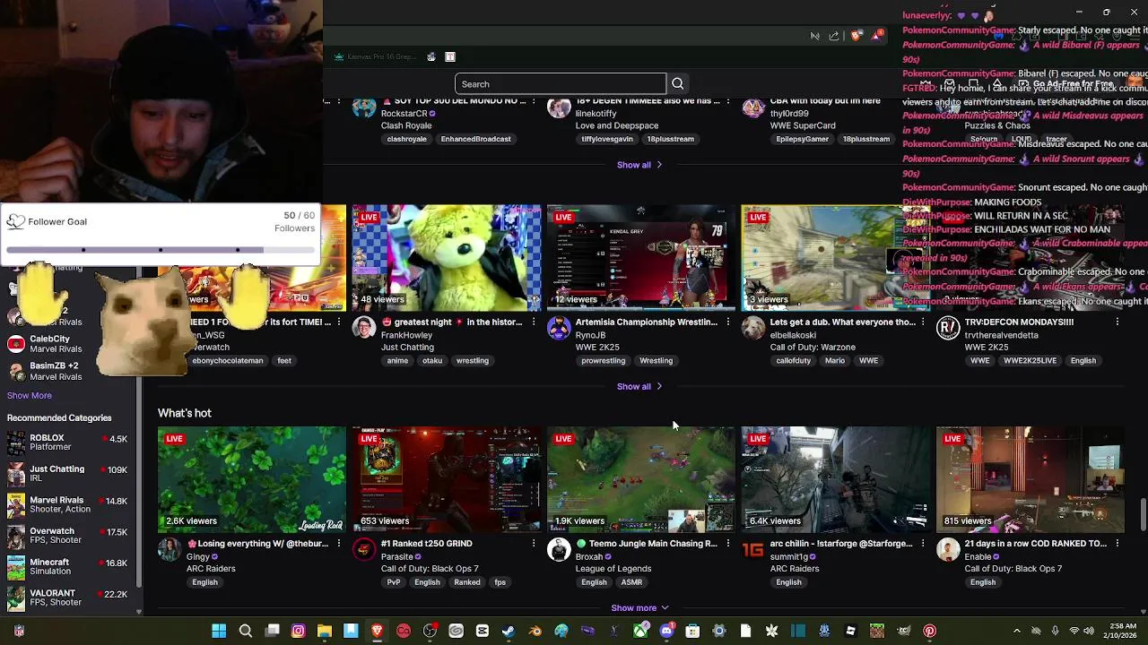Open options menu for summit1g 'arc chillin' stream

click(x=923, y=544)
